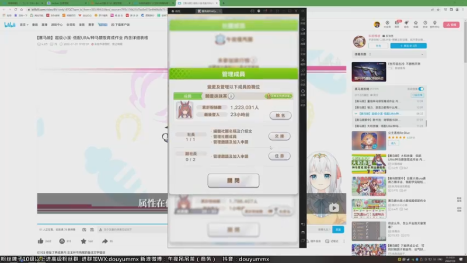Click 记笔记 notes link below video
467x263 pixels.
pos(332,241)
